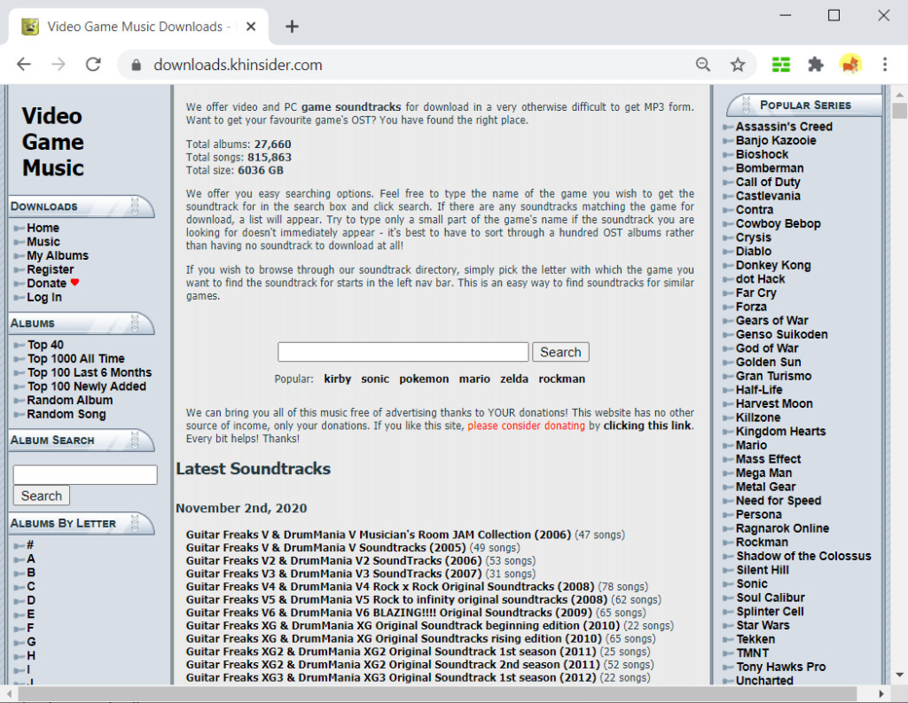Open Assassin's Creed series
Viewport: 908px width, 703px height.
[x=784, y=126]
